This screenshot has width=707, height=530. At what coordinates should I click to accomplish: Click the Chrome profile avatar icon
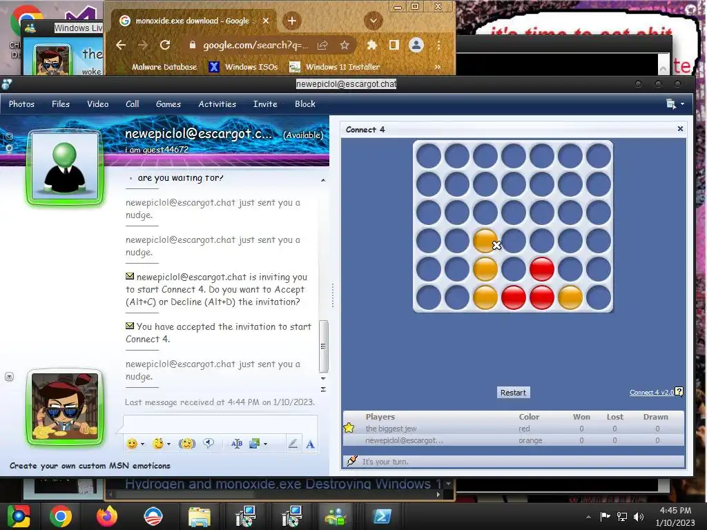416,45
